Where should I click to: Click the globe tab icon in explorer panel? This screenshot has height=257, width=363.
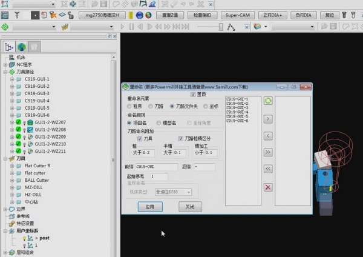tap(22, 47)
